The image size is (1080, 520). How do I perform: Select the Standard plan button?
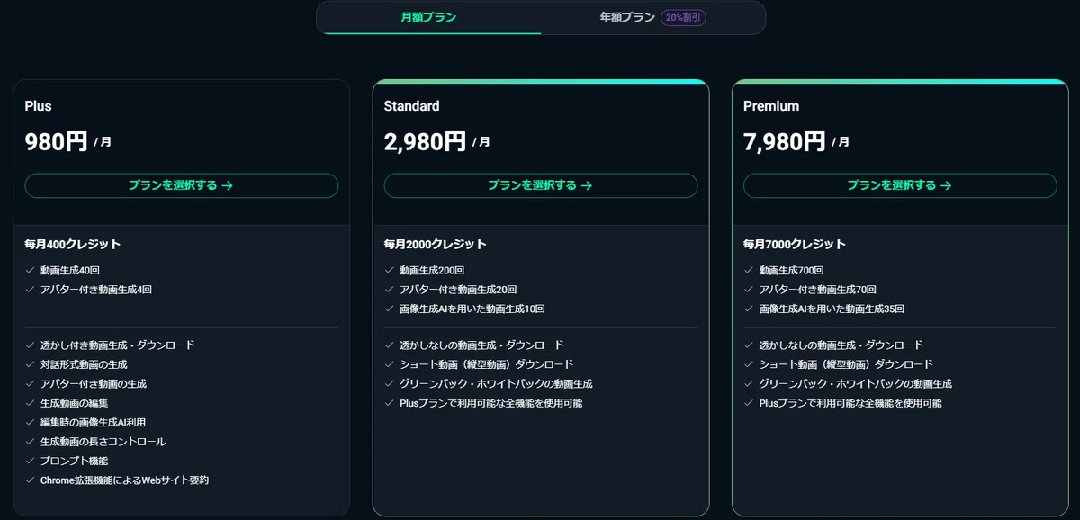point(541,185)
